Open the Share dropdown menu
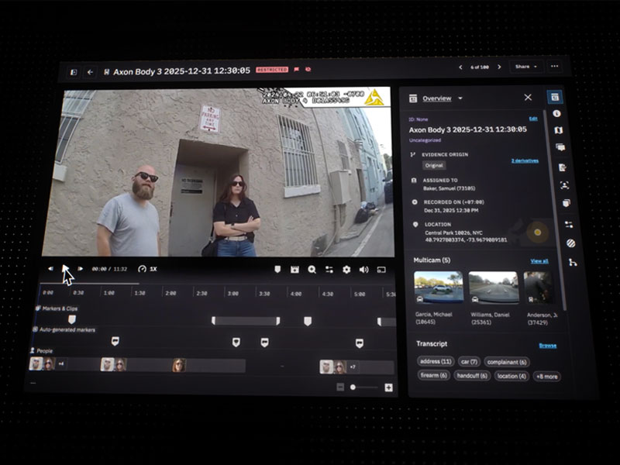Image resolution: width=620 pixels, height=465 pixels. [525, 67]
